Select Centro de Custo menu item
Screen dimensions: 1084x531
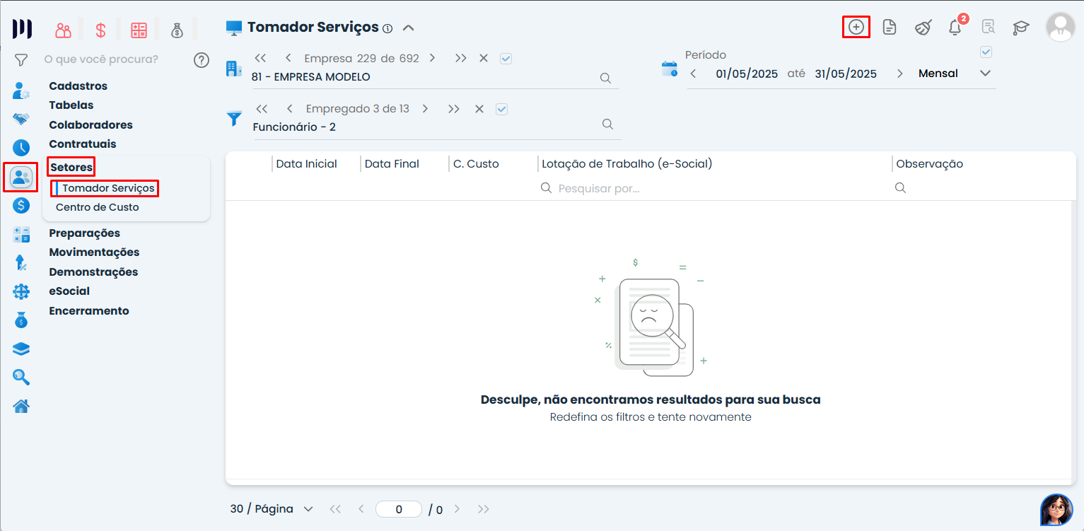coord(98,207)
